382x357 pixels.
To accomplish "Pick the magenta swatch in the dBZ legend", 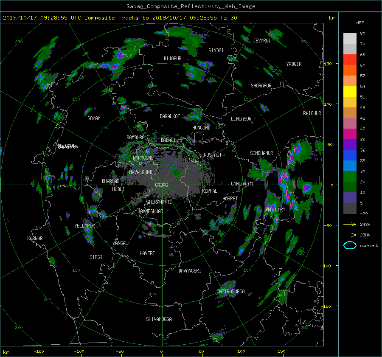I will click(x=350, y=134).
